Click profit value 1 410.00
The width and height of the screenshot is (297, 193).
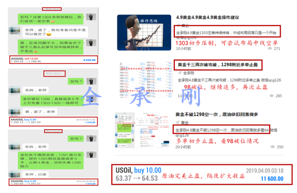click(90, 123)
